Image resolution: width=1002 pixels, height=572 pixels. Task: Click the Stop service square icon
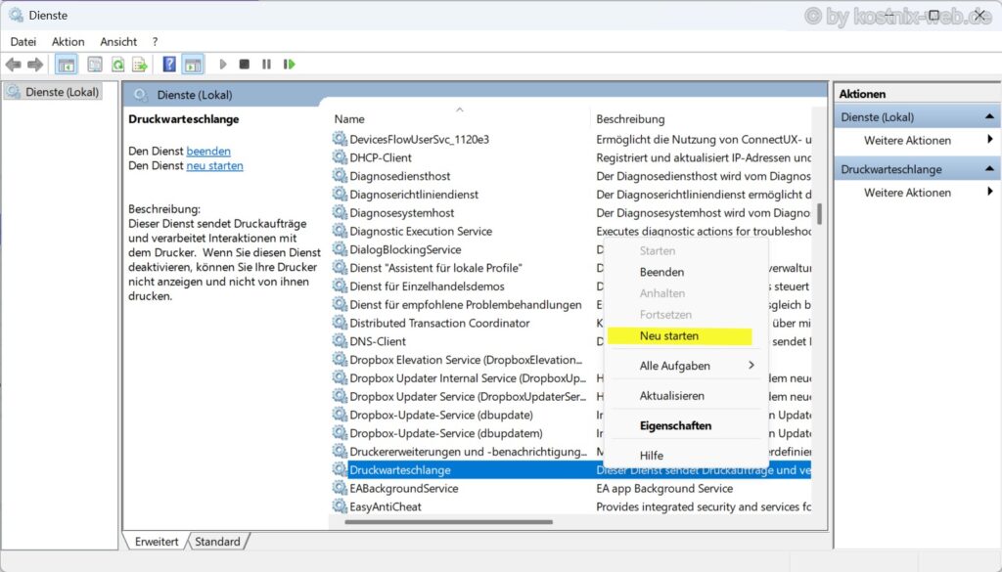tap(244, 65)
